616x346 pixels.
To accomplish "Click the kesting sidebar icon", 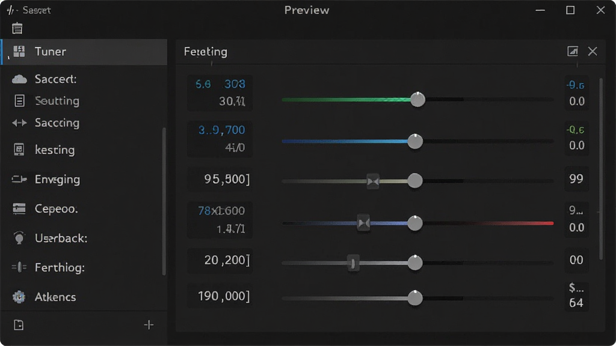I will (19, 150).
